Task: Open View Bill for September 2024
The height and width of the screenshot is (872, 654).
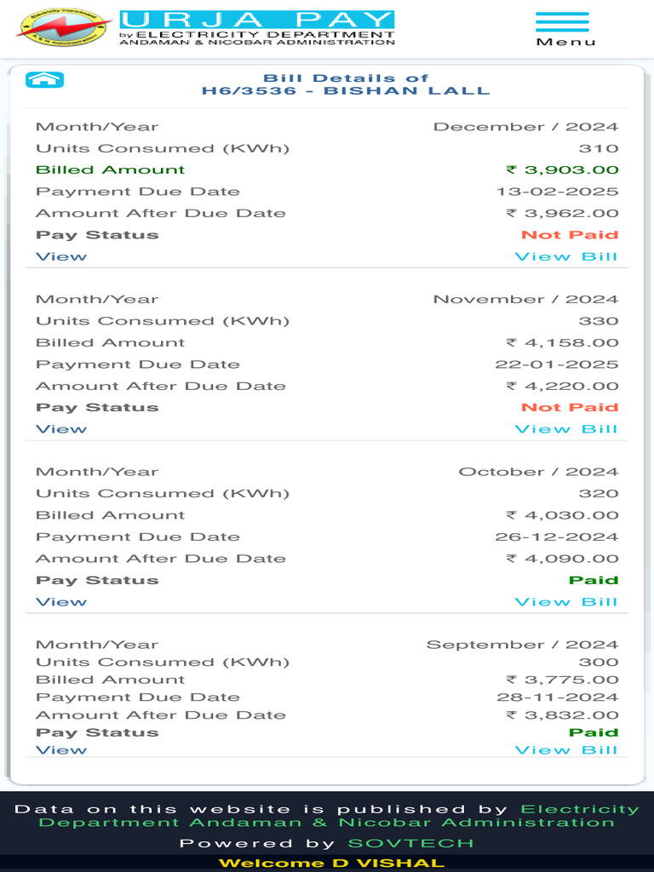Action: point(566,749)
